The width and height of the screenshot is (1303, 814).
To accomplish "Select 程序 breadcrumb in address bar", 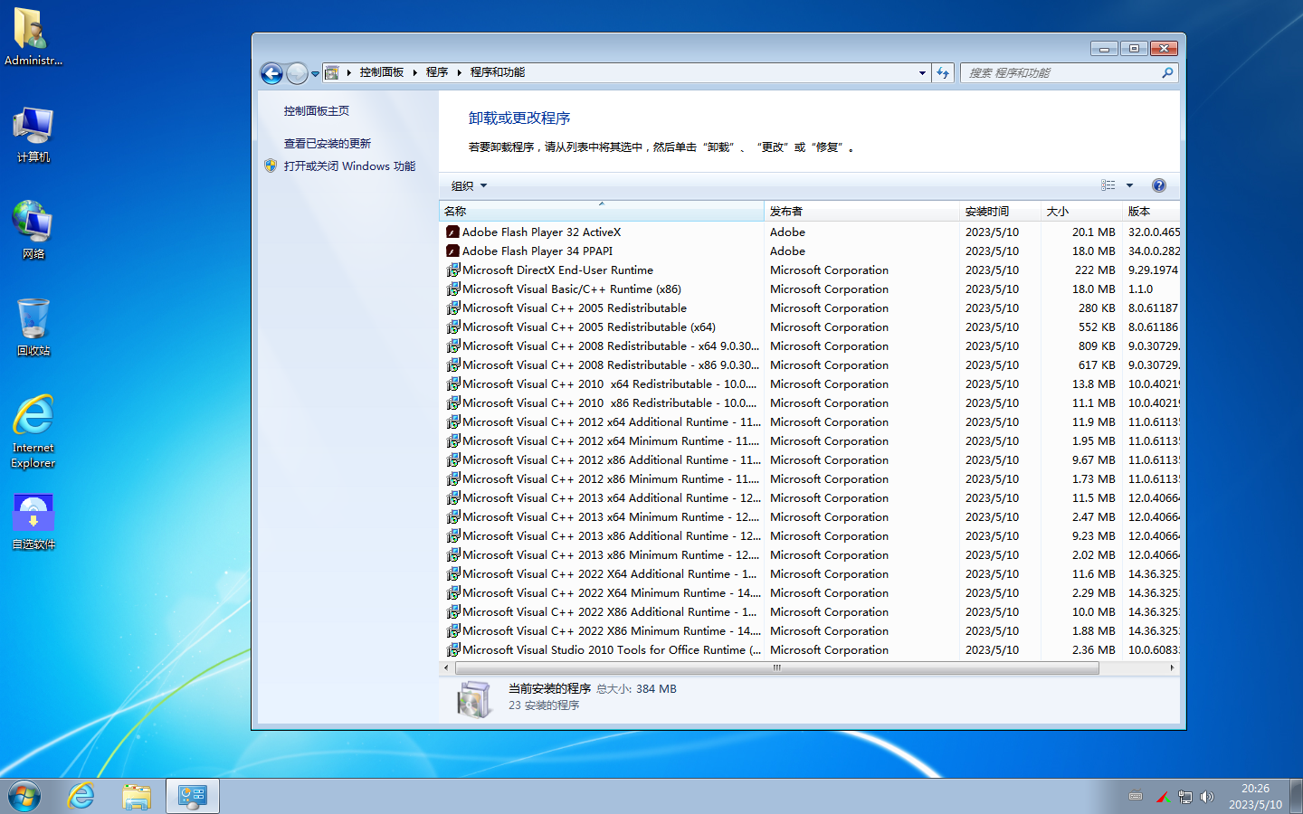I will click(x=437, y=72).
